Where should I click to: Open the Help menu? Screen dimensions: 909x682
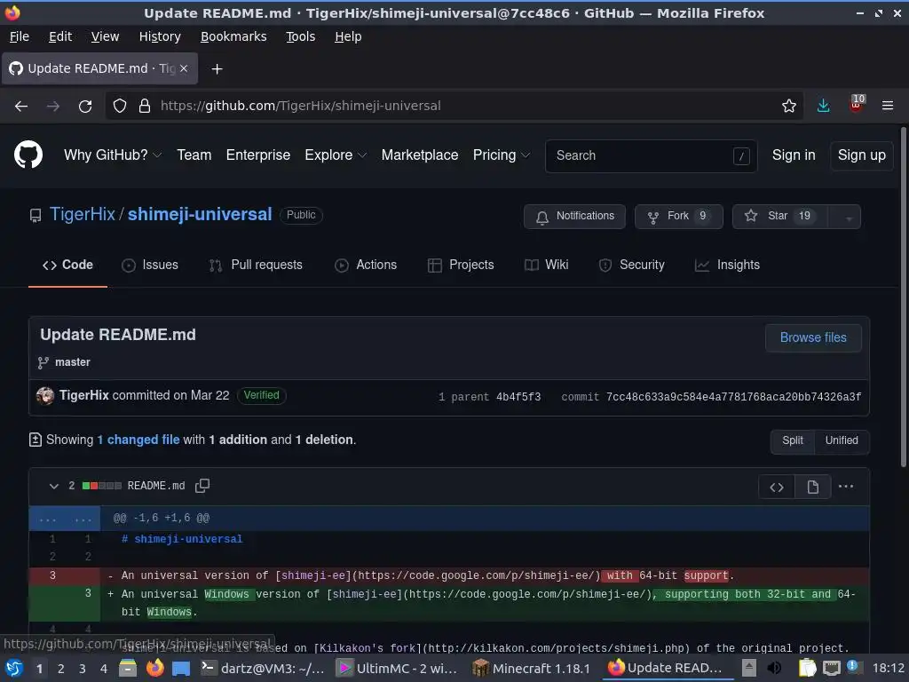(348, 36)
